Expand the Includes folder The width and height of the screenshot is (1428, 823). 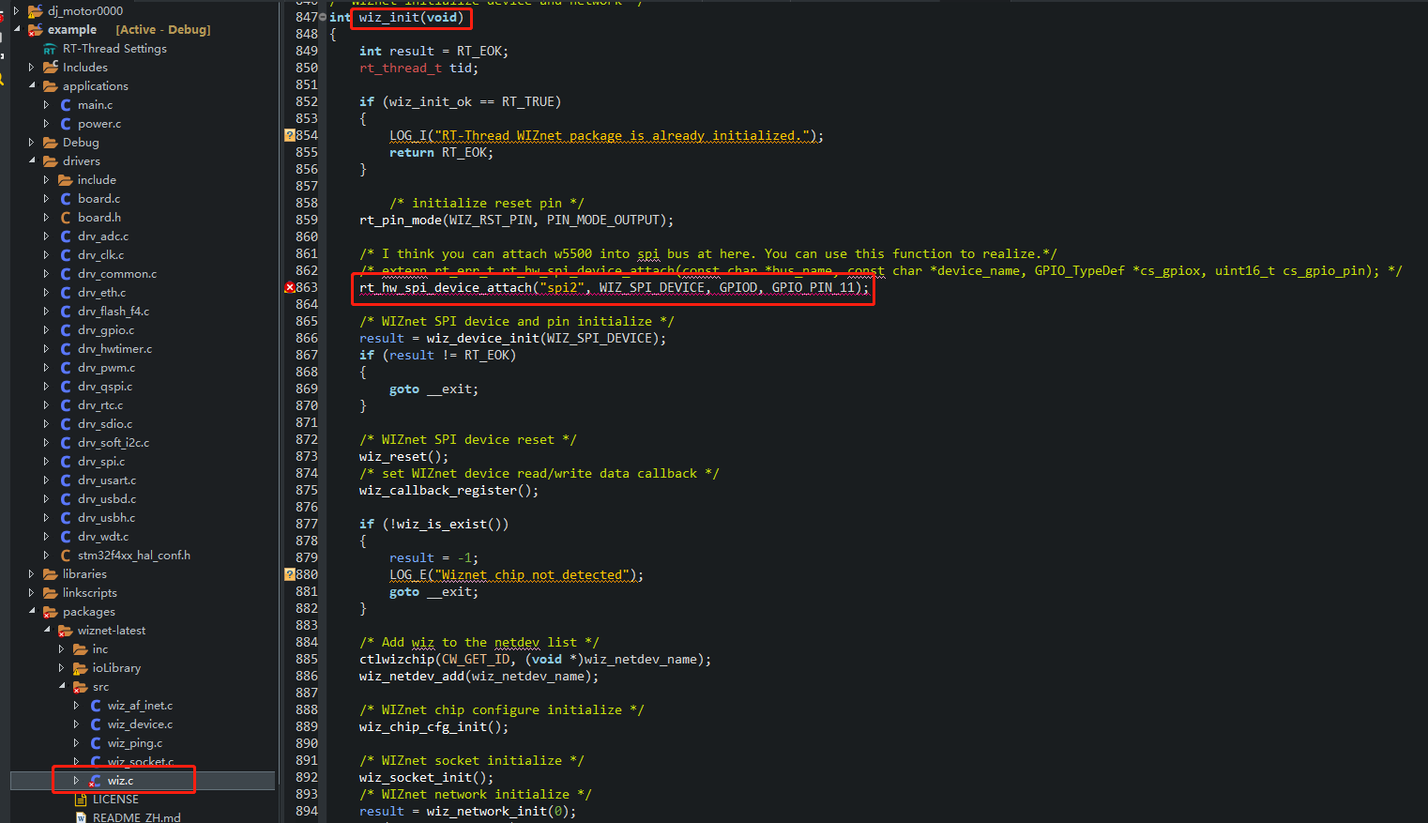pyautogui.click(x=32, y=67)
